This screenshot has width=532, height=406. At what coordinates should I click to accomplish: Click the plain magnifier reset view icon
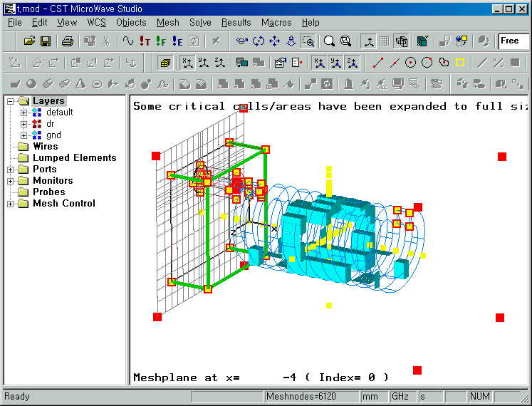(329, 41)
